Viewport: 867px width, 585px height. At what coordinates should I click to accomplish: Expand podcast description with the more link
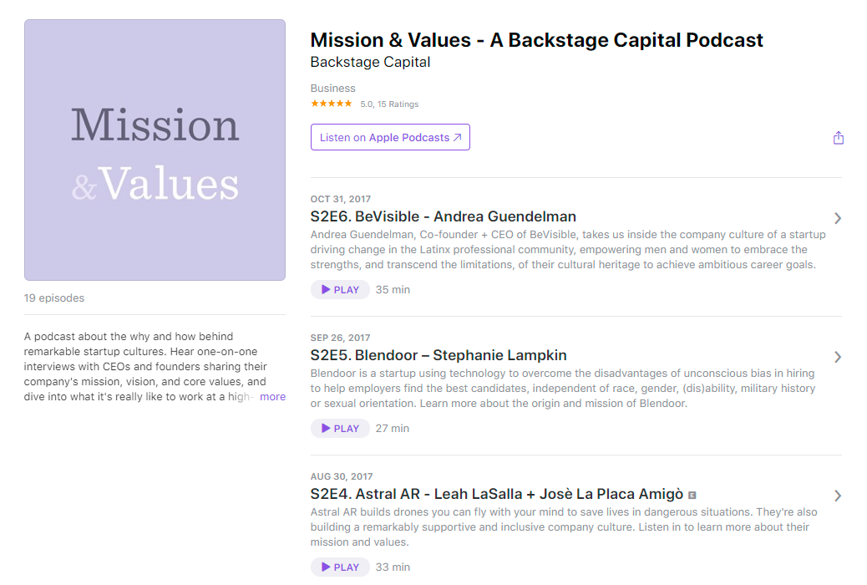(272, 396)
